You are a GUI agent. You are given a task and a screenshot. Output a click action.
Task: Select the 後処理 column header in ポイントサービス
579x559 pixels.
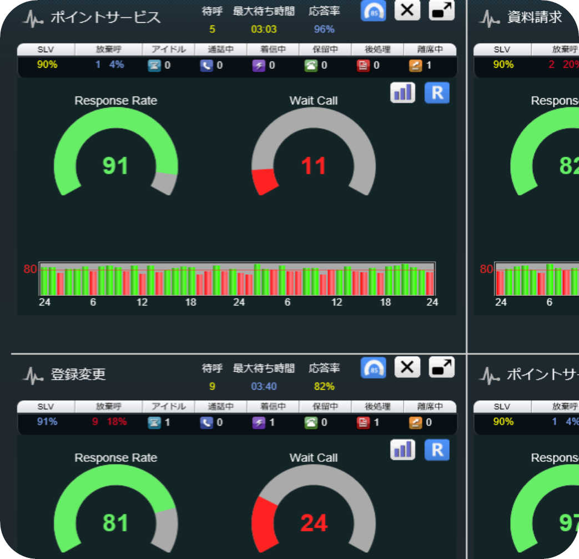[377, 49]
